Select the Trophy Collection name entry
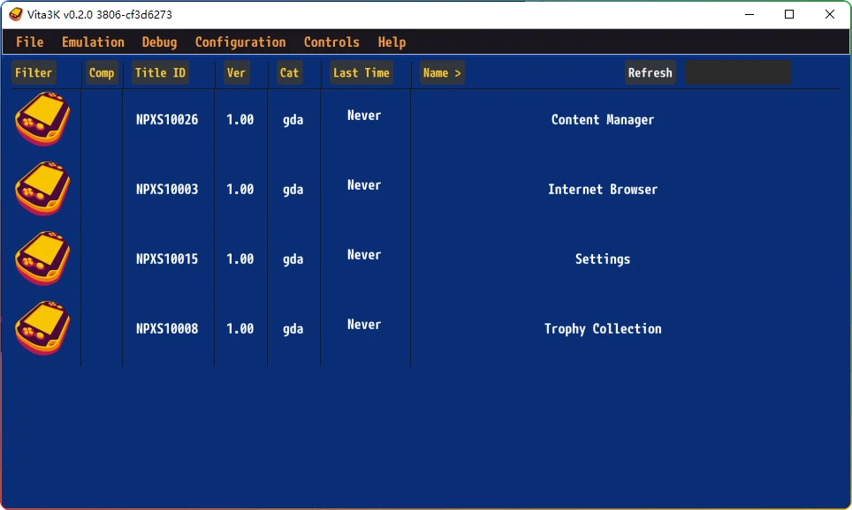The height and width of the screenshot is (510, 852). (x=603, y=329)
